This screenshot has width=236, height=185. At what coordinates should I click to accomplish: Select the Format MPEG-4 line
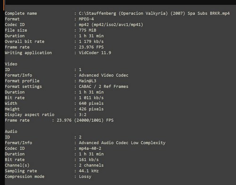[49, 19]
